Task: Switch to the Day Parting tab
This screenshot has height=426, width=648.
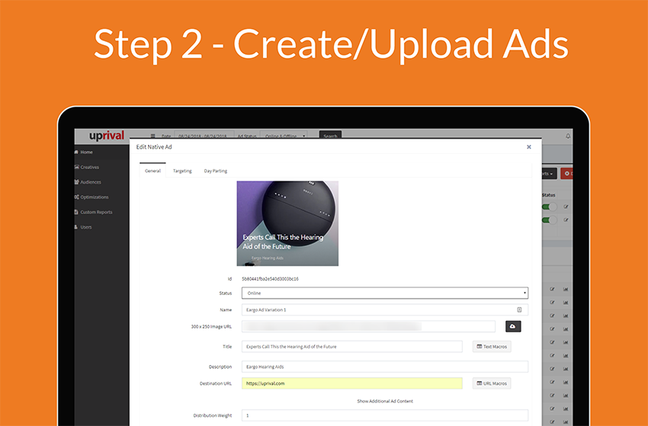Action: tap(215, 171)
